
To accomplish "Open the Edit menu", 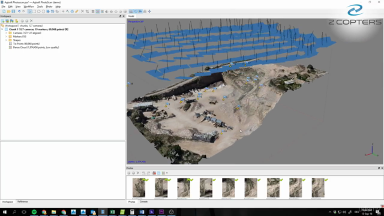I will [x=10, y=7].
